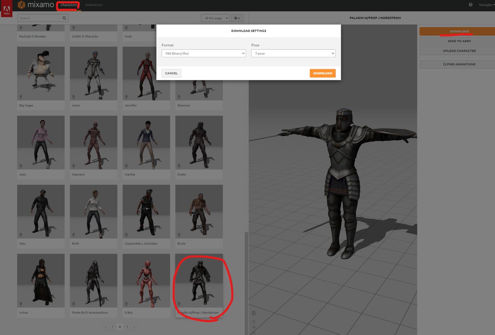The image size is (495, 335).
Task: Select the Jennifer character thumbnail
Action: tap(146, 73)
